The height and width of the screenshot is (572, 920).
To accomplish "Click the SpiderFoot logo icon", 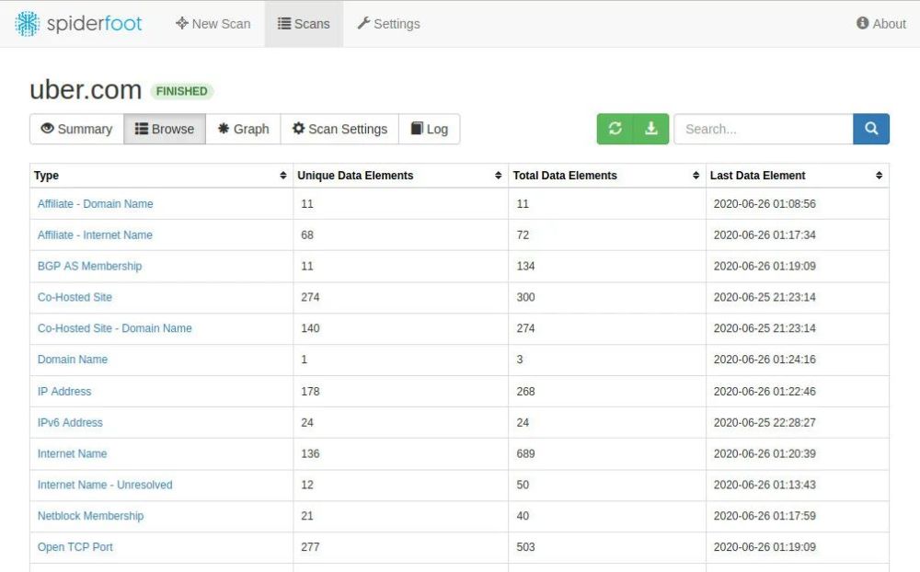I will [28, 24].
